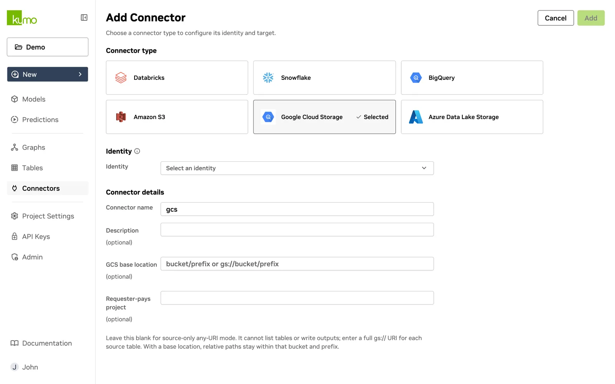The height and width of the screenshot is (384, 615).
Task: Click the Azure Data Lake logo icon
Action: pyautogui.click(x=416, y=117)
